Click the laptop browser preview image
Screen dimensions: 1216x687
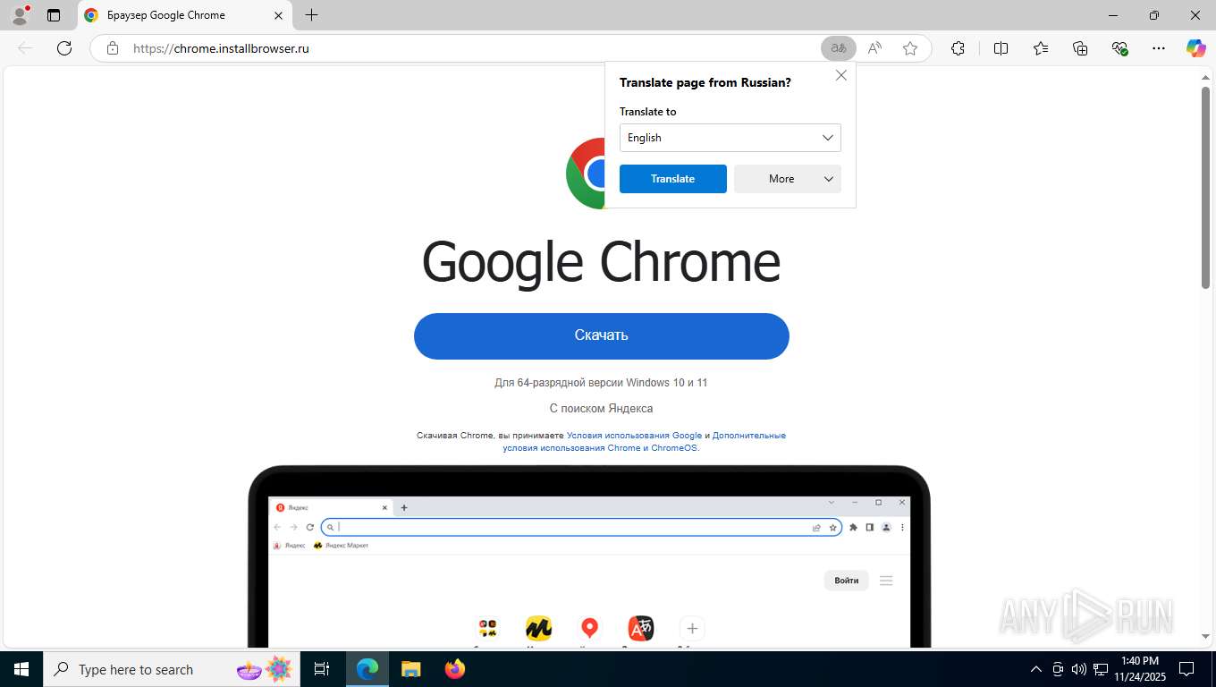pyautogui.click(x=589, y=556)
